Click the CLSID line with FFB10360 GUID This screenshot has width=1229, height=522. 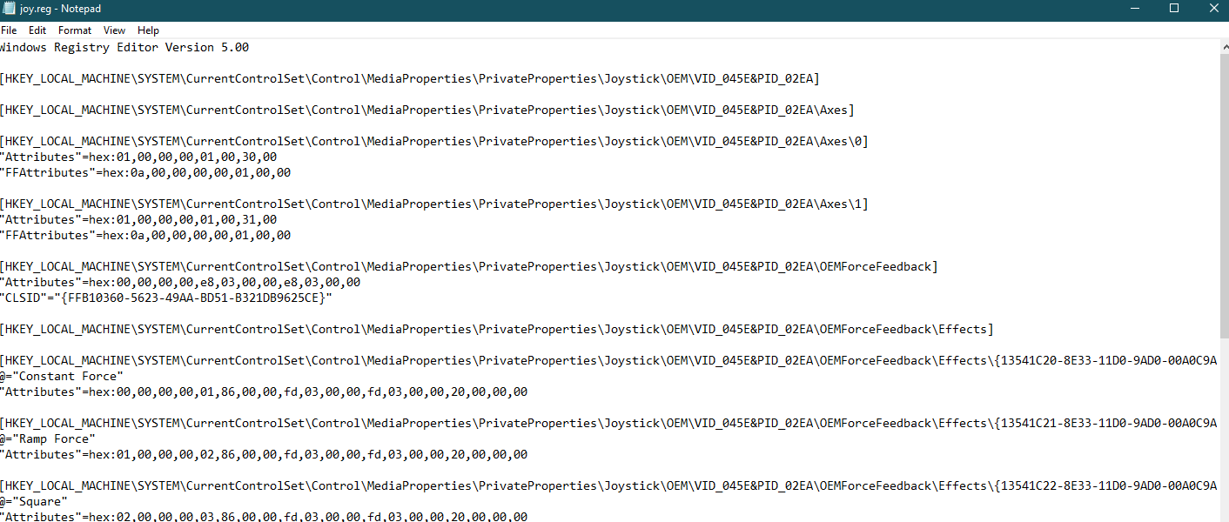pos(166,298)
